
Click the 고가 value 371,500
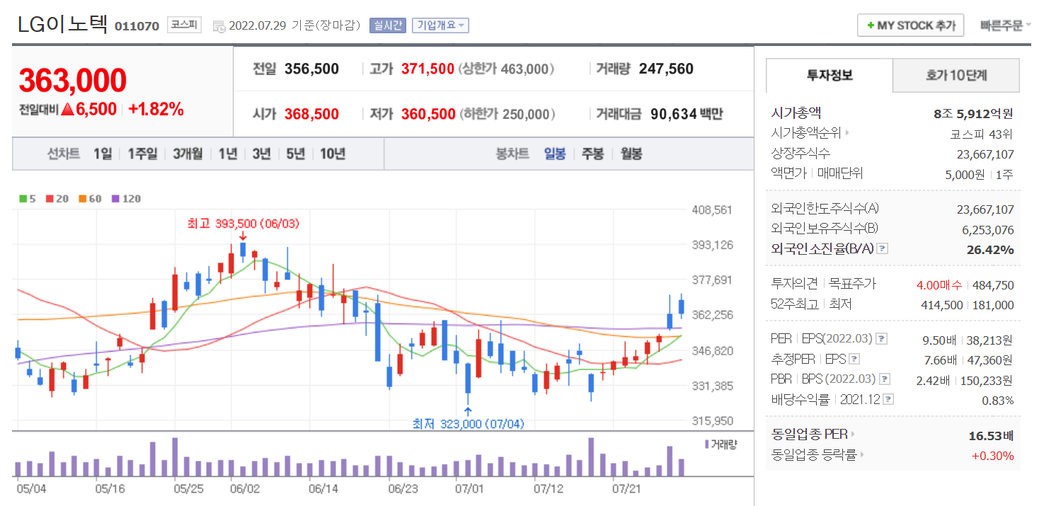click(427, 69)
